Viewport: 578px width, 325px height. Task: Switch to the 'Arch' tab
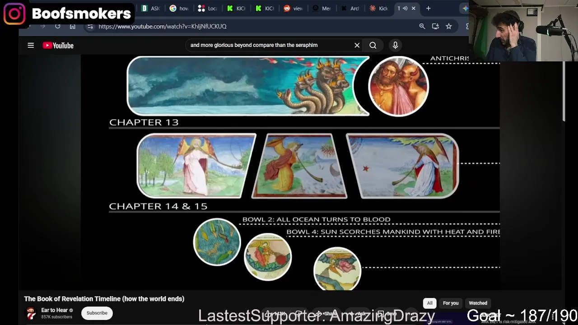pyautogui.click(x=350, y=8)
